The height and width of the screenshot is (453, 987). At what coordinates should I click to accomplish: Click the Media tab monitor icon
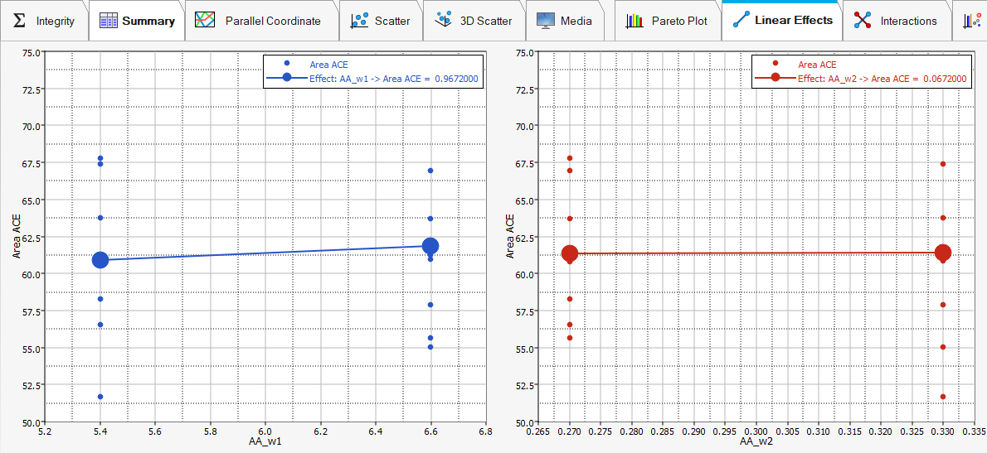pos(546,21)
